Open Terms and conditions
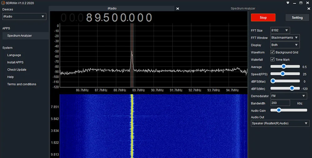 click(22, 84)
